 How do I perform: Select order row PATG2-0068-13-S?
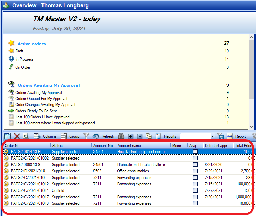click(129, 165)
